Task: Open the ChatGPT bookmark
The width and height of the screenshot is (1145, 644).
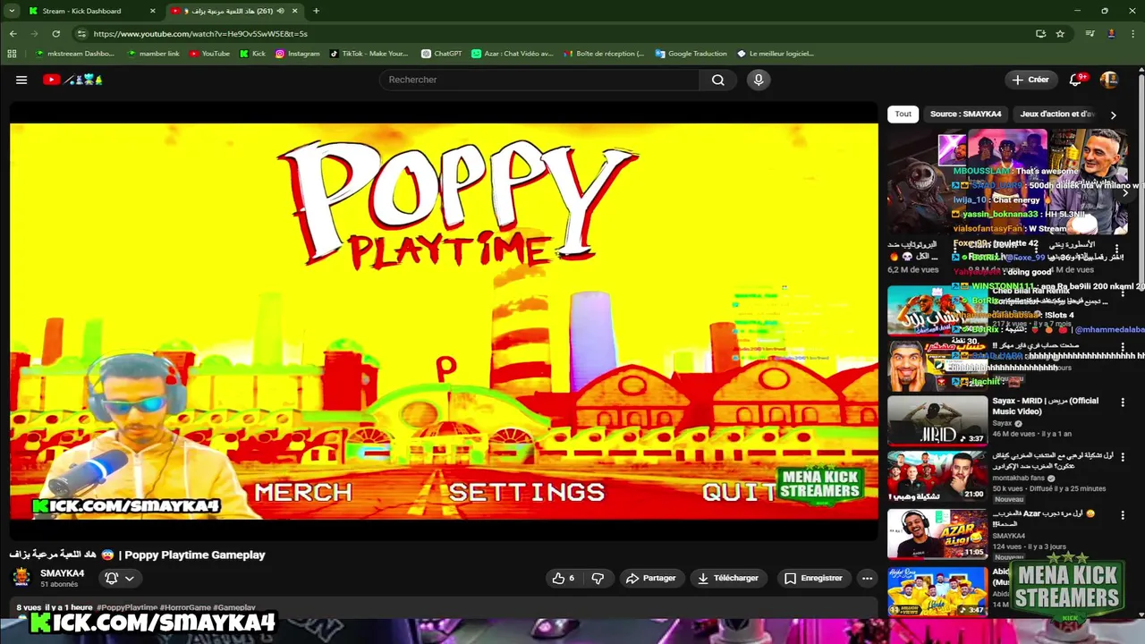Action: point(442,54)
